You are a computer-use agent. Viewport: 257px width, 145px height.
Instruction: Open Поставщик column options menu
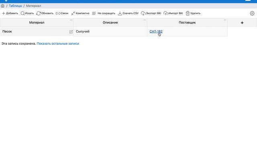point(225,20)
